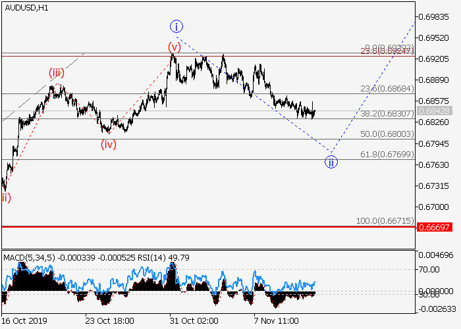Click the 38.2(0.68307) Fibonacci level label
This screenshot has width=461, height=329.
[x=387, y=113]
